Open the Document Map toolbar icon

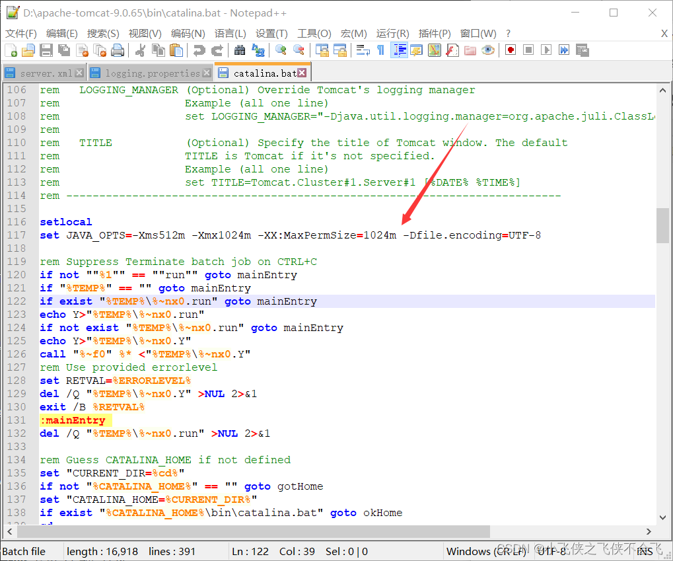pyautogui.click(x=435, y=51)
